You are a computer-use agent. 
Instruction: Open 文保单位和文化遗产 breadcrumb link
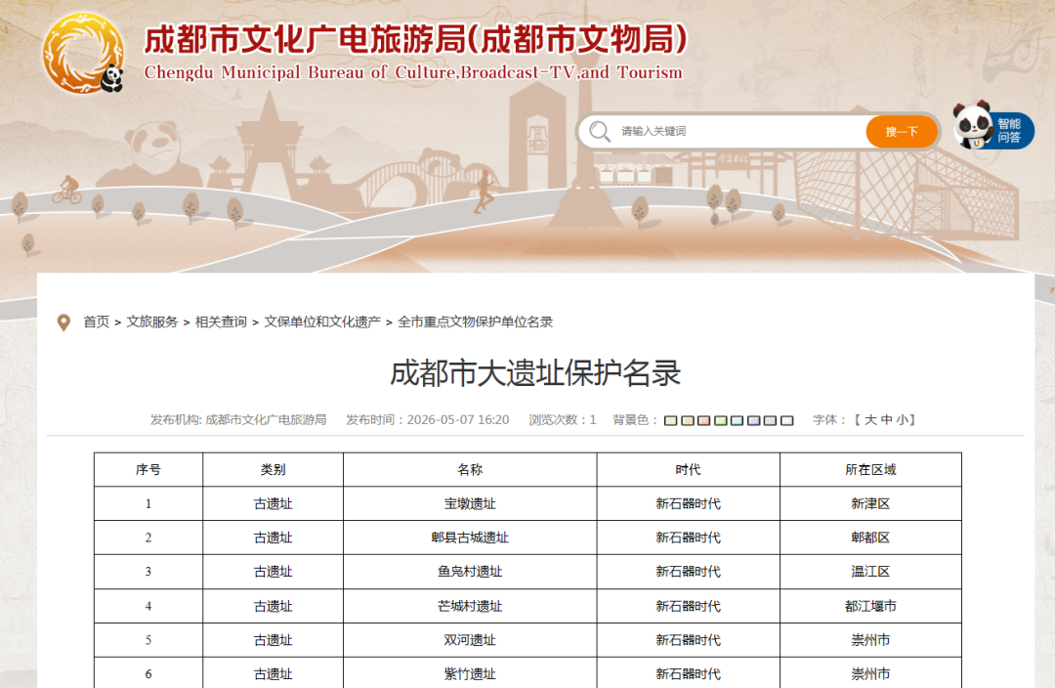point(322,322)
